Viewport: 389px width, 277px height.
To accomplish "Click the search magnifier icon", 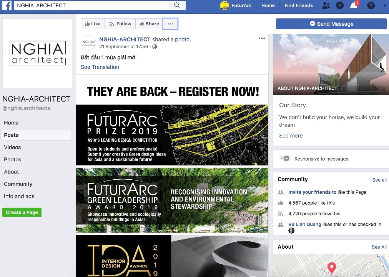I will click(177, 5).
